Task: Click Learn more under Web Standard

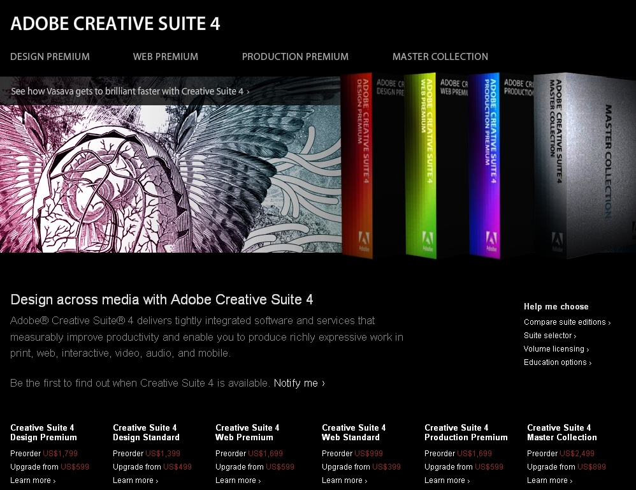Action: [344, 480]
